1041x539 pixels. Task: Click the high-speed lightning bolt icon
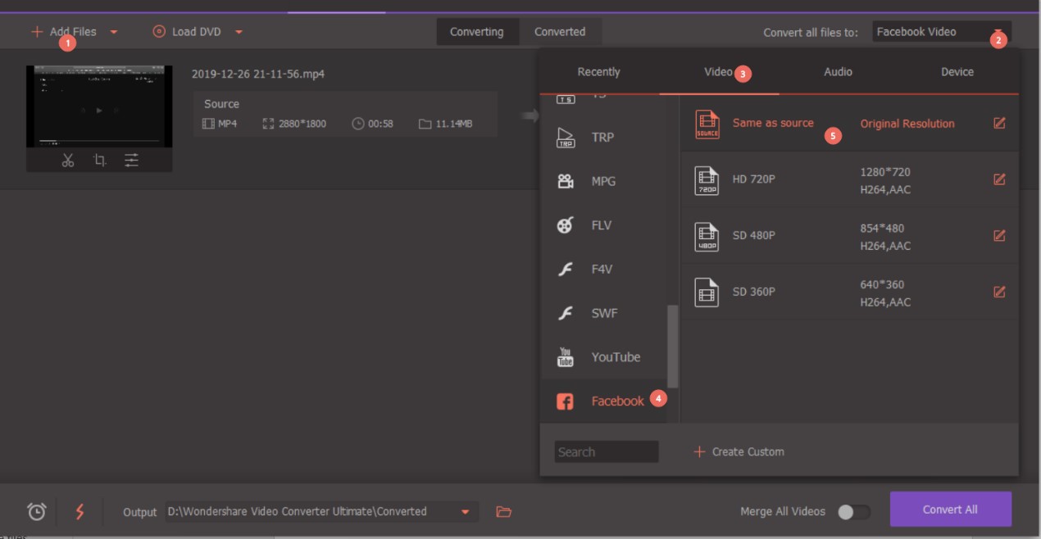tap(80, 511)
